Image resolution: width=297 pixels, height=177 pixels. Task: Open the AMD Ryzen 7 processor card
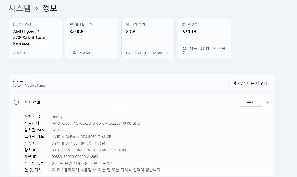tap(35, 39)
